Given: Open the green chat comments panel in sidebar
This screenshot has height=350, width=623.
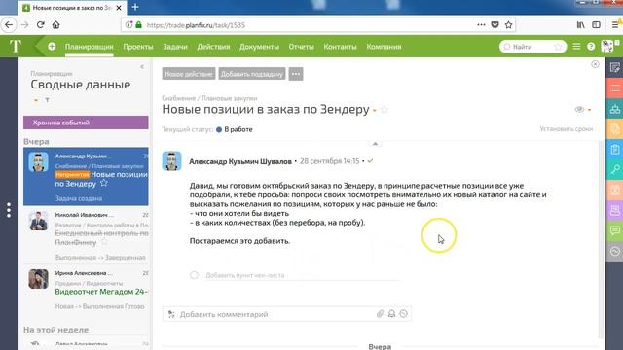Looking at the screenshot, I should coord(614,230).
